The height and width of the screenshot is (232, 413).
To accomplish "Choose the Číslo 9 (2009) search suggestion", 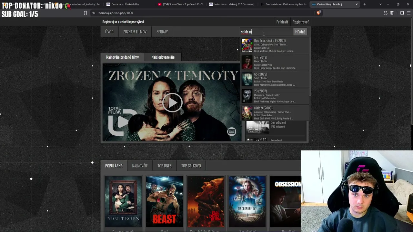I will pyautogui.click(x=275, y=113).
